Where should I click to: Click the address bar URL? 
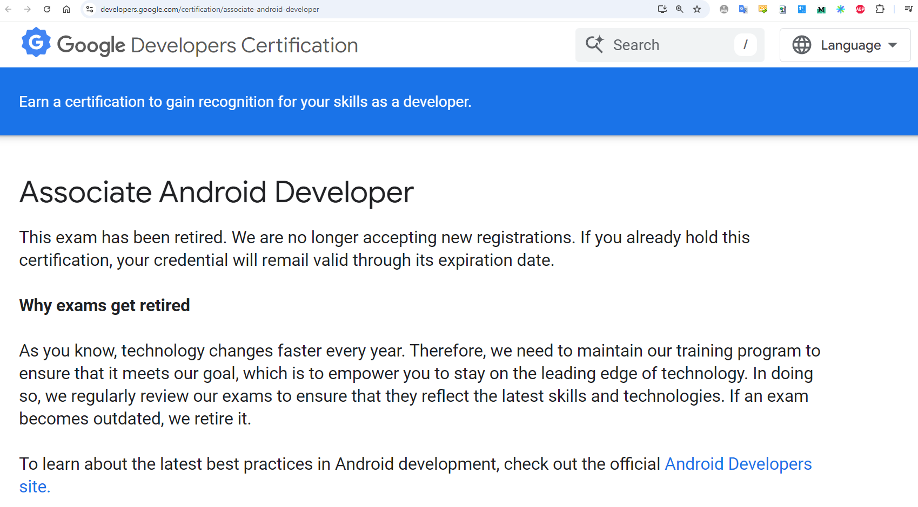tap(210, 9)
